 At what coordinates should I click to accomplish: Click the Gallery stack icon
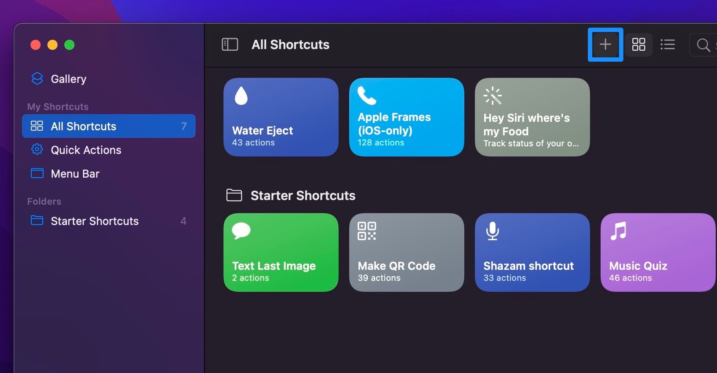tap(37, 79)
